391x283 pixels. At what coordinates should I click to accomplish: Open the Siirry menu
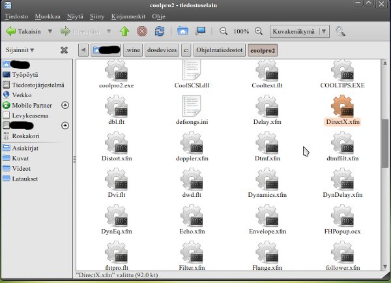97,16
